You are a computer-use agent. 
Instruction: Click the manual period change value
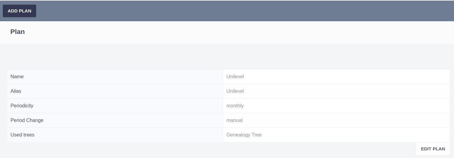tap(234, 120)
